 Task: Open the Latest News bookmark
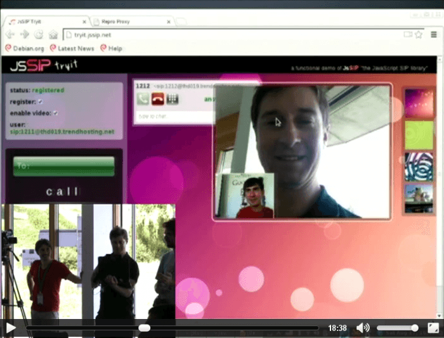coord(72,48)
